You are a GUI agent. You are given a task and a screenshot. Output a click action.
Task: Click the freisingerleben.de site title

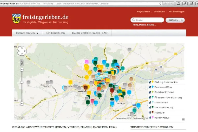tap(45, 17)
